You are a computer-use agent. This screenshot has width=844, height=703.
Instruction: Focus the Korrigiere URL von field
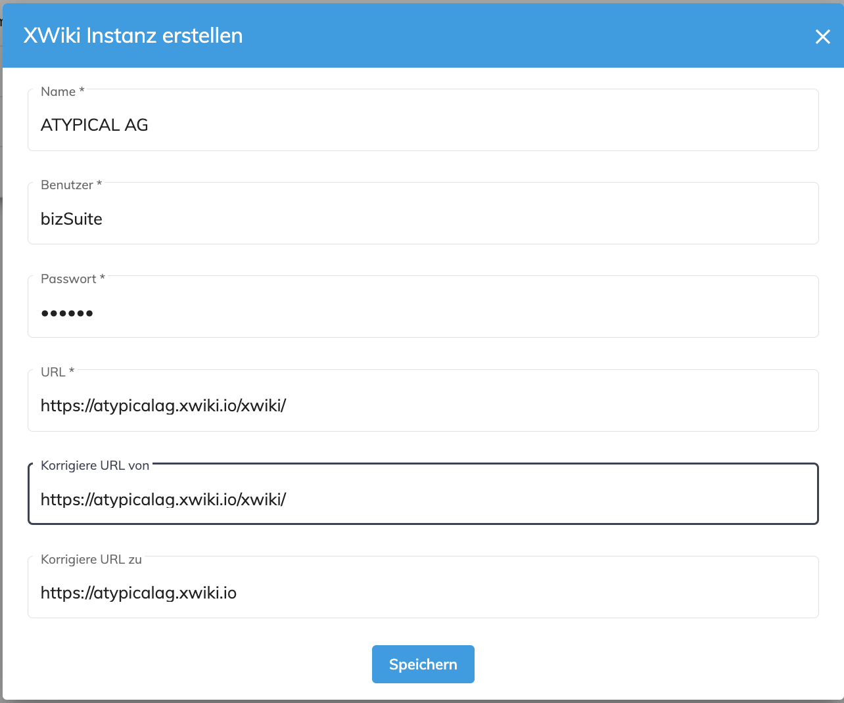coord(423,494)
